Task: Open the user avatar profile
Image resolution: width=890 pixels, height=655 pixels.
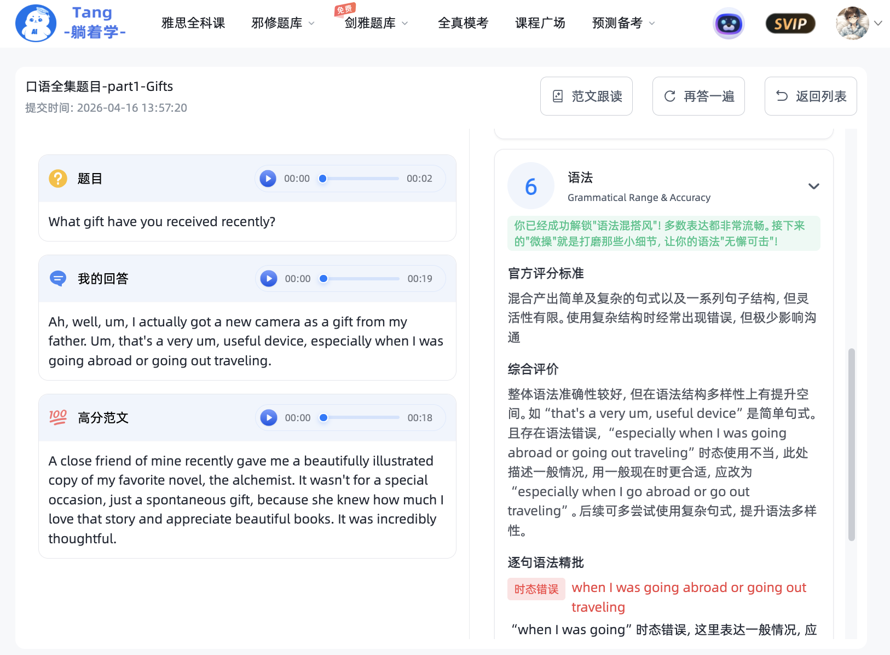Action: pyautogui.click(x=852, y=23)
